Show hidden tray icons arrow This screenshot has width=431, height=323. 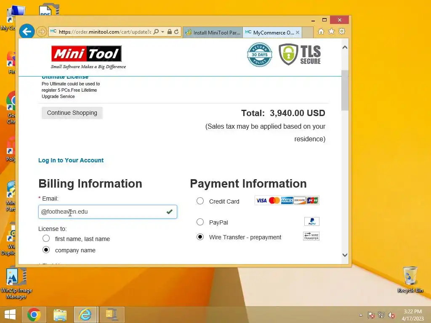pos(361,315)
